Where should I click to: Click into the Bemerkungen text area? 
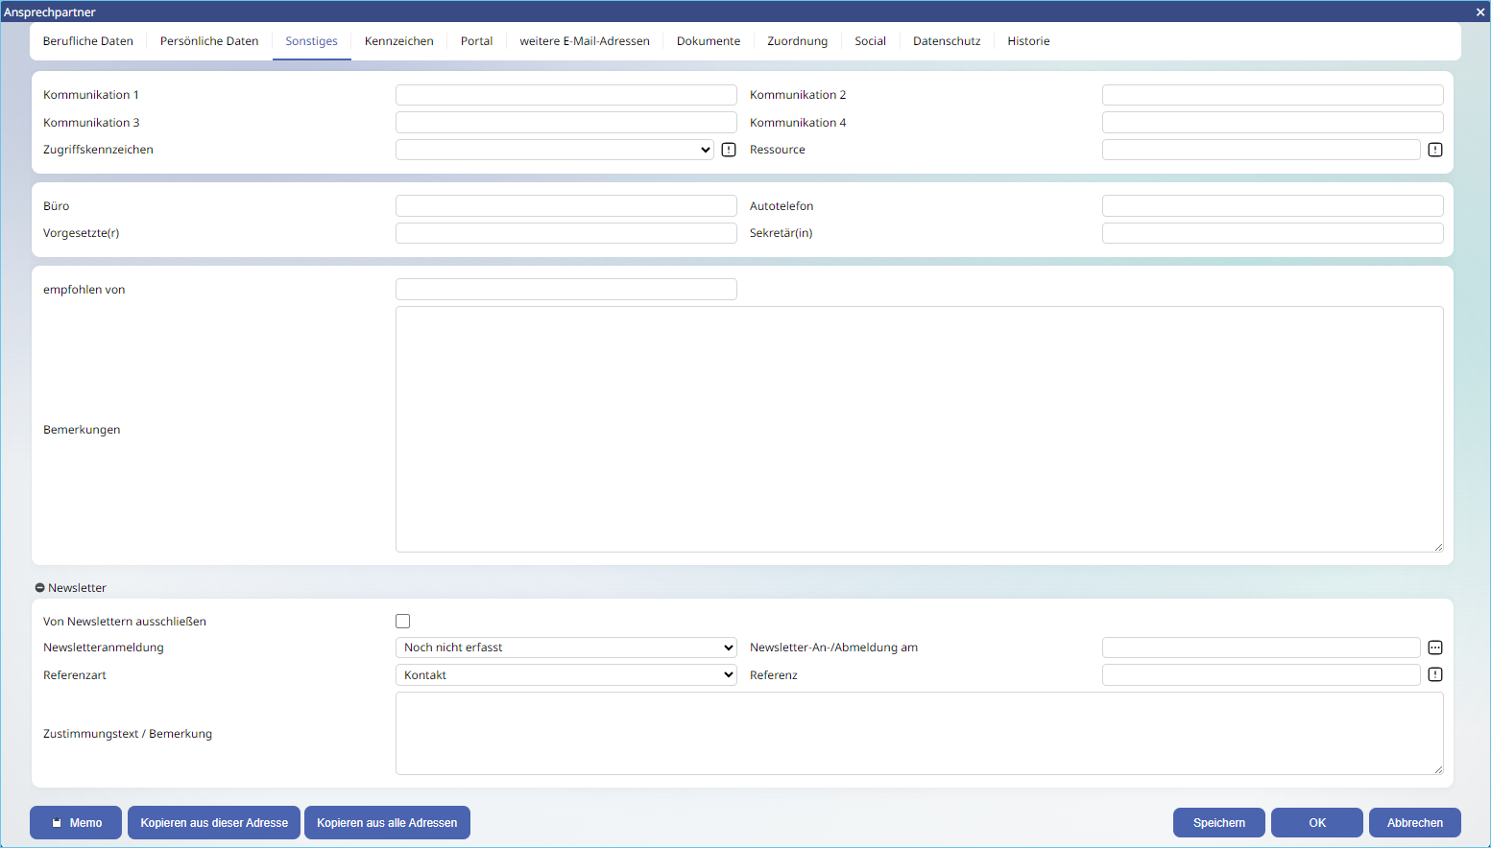click(920, 429)
